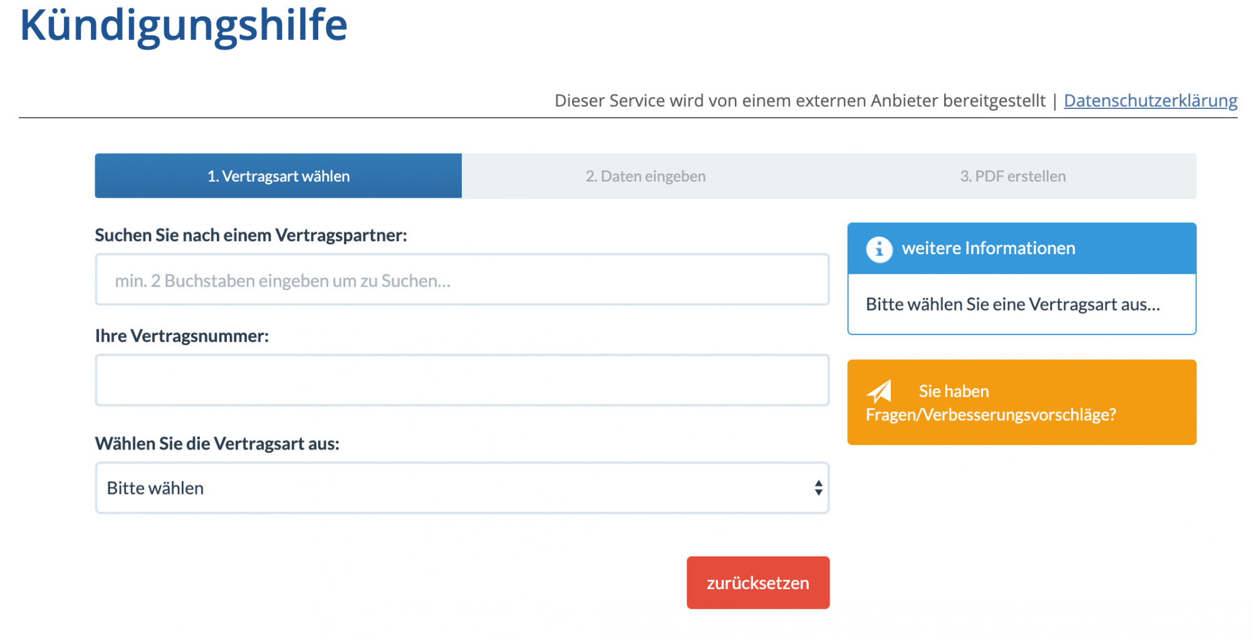Click the 'Ihre Vertragsnummer' label
This screenshot has width=1253, height=643.
(182, 336)
